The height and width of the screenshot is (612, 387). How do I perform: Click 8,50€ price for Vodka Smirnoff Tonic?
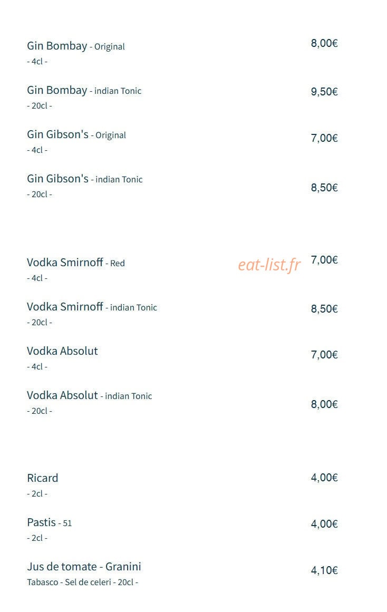(324, 309)
